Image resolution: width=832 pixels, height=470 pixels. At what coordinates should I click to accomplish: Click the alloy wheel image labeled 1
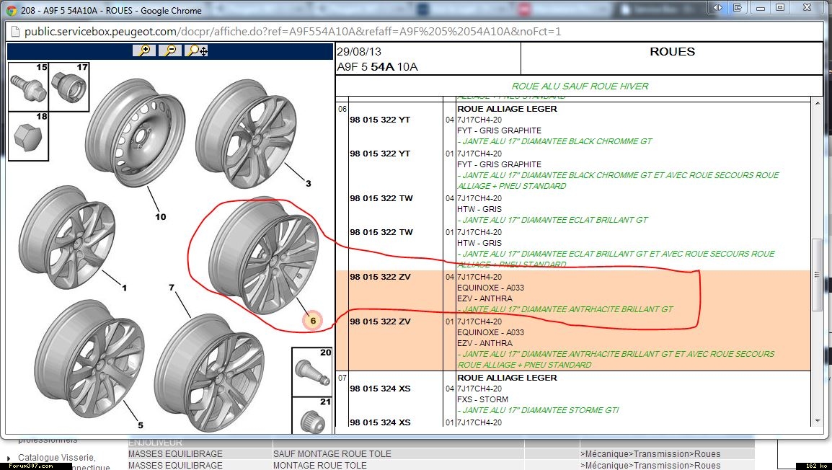point(67,237)
